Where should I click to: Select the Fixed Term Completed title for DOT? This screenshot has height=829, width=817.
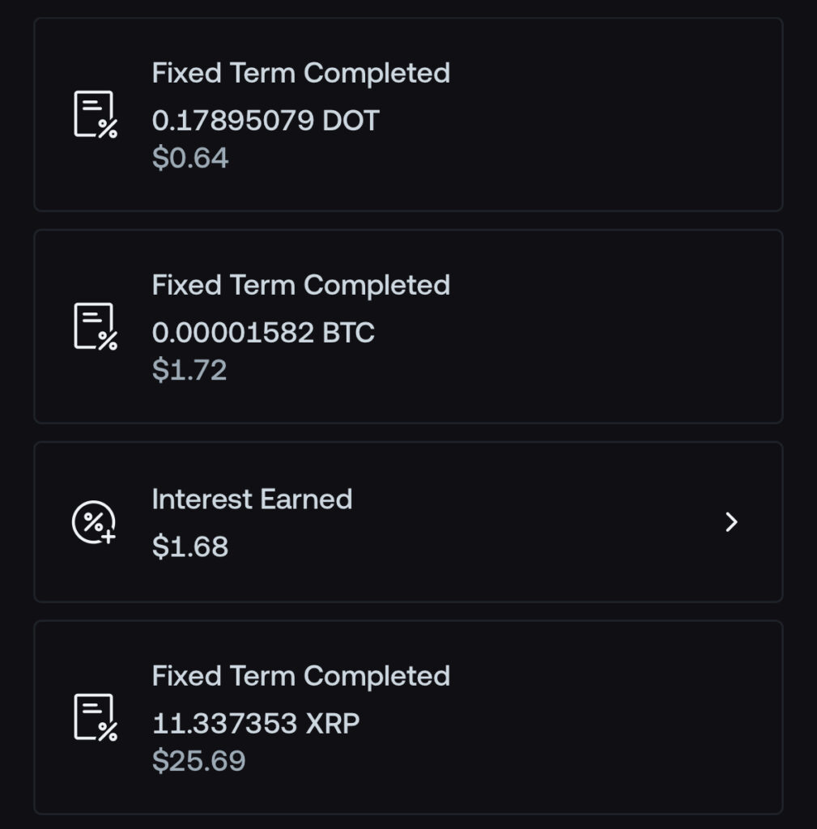301,73
